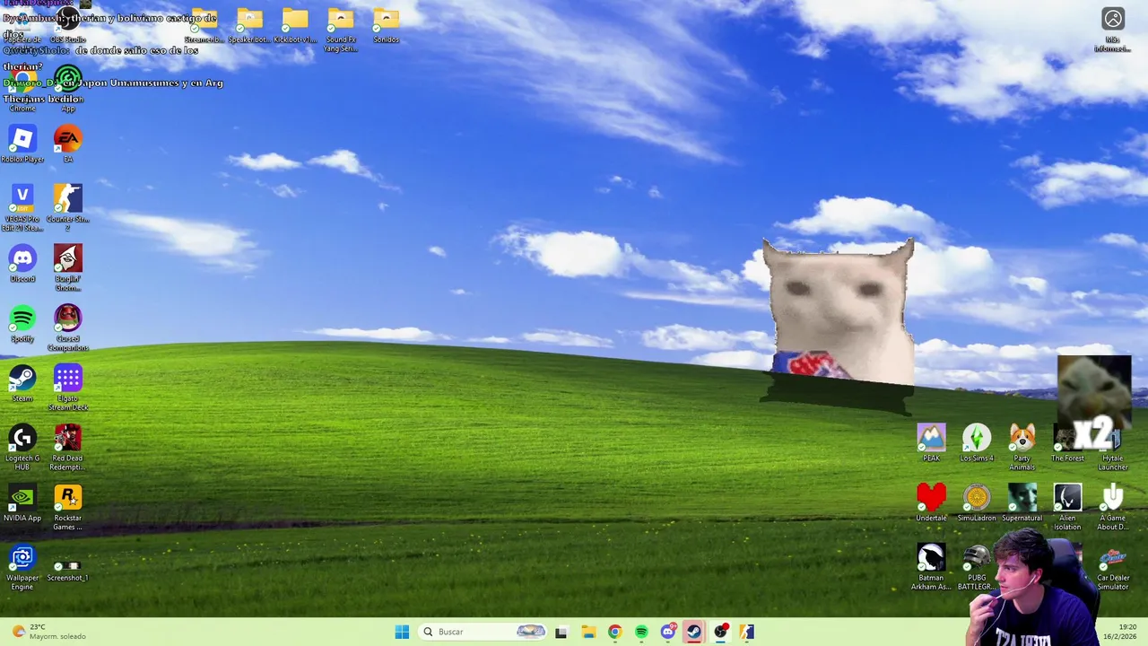Click the Buscar taskbar search field

click(x=483, y=632)
